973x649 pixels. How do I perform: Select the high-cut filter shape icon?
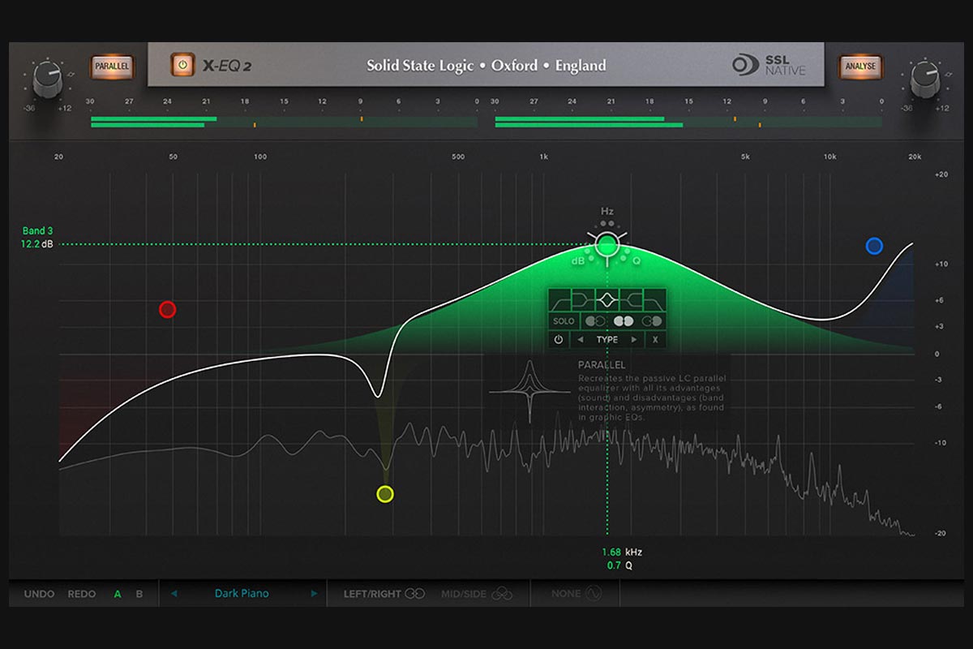tap(654, 299)
